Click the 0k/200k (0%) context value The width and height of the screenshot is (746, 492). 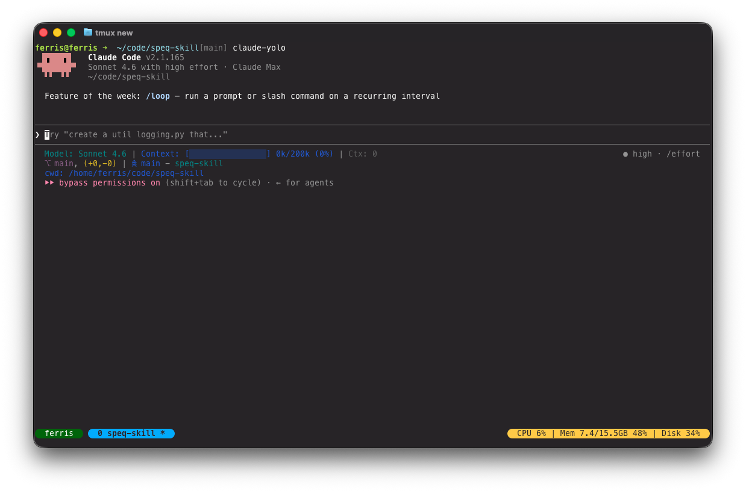[305, 154]
